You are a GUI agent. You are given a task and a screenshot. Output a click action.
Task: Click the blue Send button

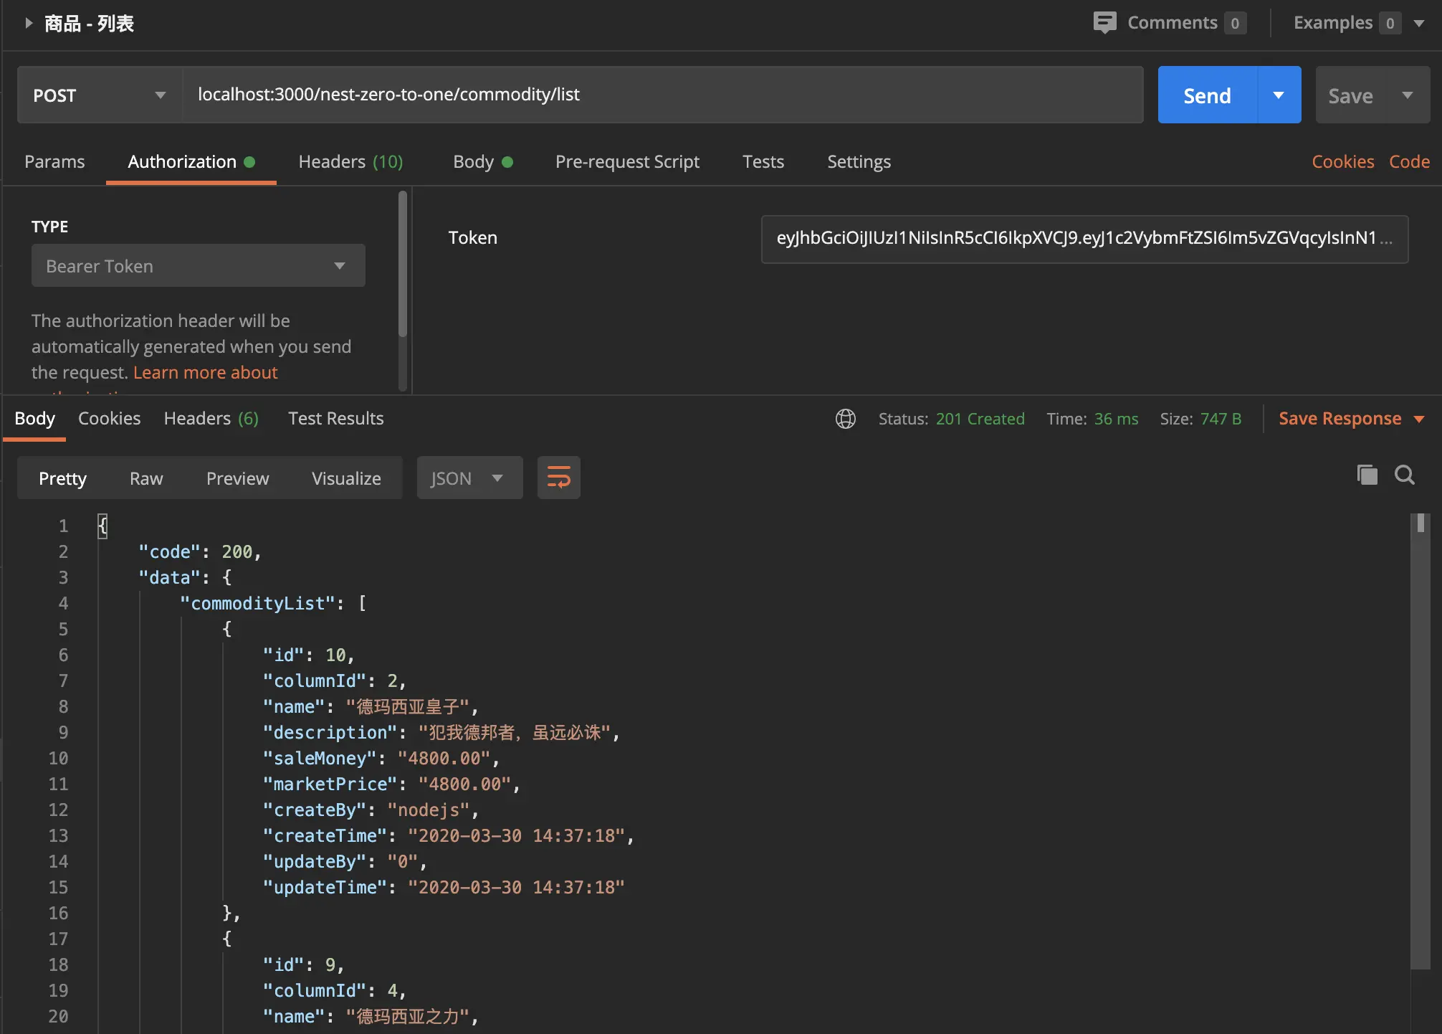[1207, 95]
